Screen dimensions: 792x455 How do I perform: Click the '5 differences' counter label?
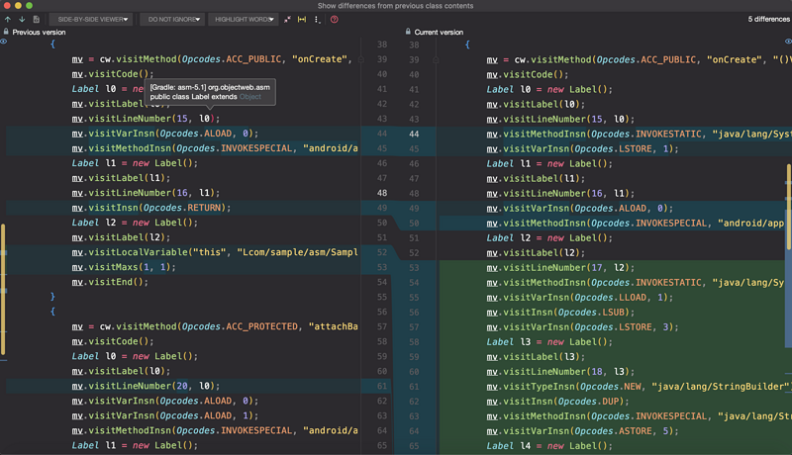768,19
